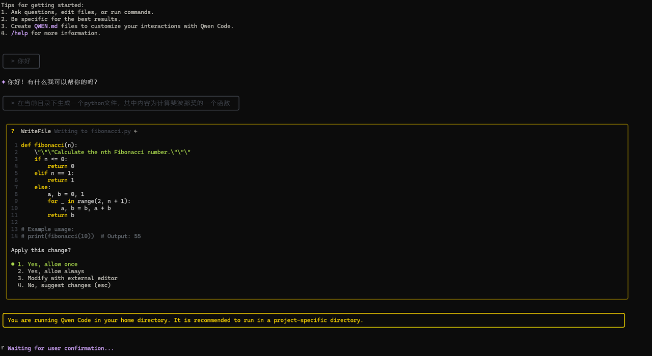Image resolution: width=652 pixels, height=356 pixels.
Task: Click the spinner beside Waiting for user confirmation
Action: point(3,348)
